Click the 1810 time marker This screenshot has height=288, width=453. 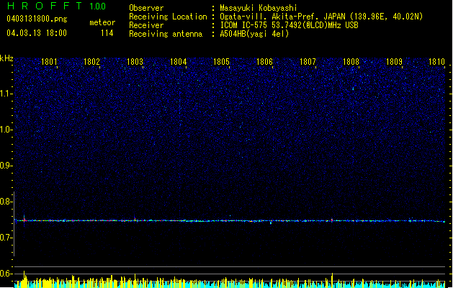click(x=436, y=62)
